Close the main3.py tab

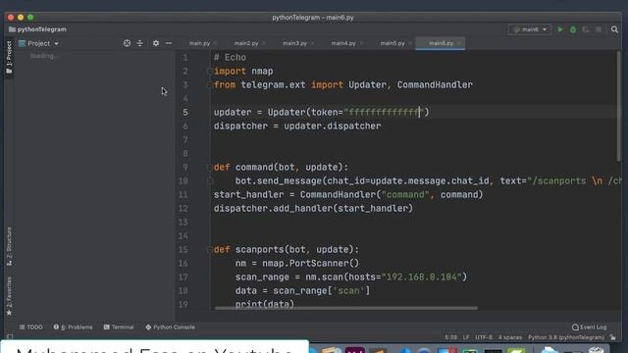tap(312, 43)
